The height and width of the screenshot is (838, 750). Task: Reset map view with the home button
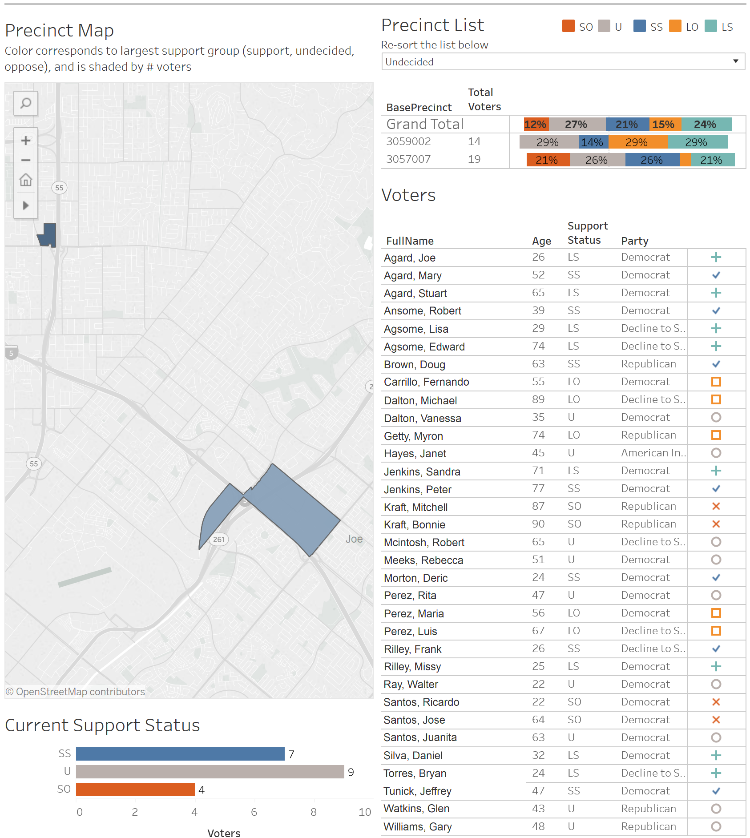tap(25, 180)
